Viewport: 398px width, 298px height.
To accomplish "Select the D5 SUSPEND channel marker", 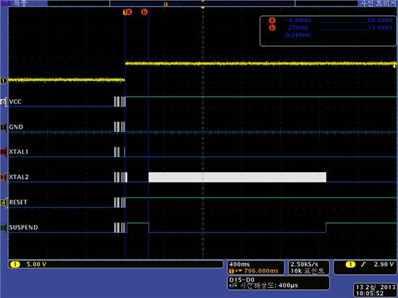I will (x=3, y=228).
